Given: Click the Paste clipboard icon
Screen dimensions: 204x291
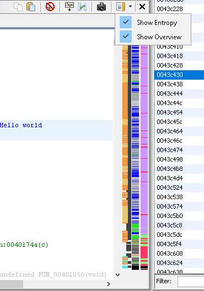Looking at the screenshot, I should (31, 7).
